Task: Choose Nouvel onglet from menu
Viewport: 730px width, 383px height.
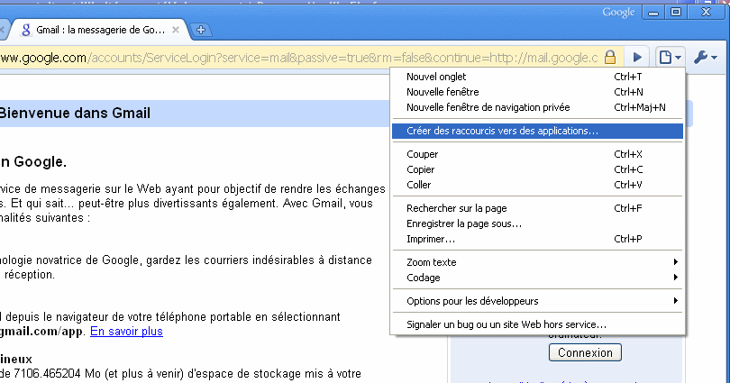Action: tap(538, 77)
